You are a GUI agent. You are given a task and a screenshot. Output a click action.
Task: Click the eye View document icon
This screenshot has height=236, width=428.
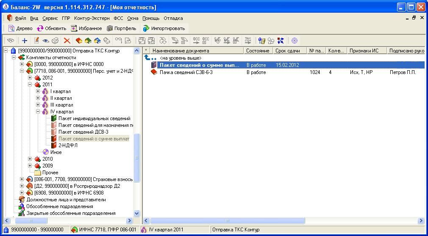point(46,41)
